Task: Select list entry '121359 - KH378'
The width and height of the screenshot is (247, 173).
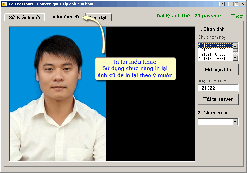Action: click(x=215, y=46)
